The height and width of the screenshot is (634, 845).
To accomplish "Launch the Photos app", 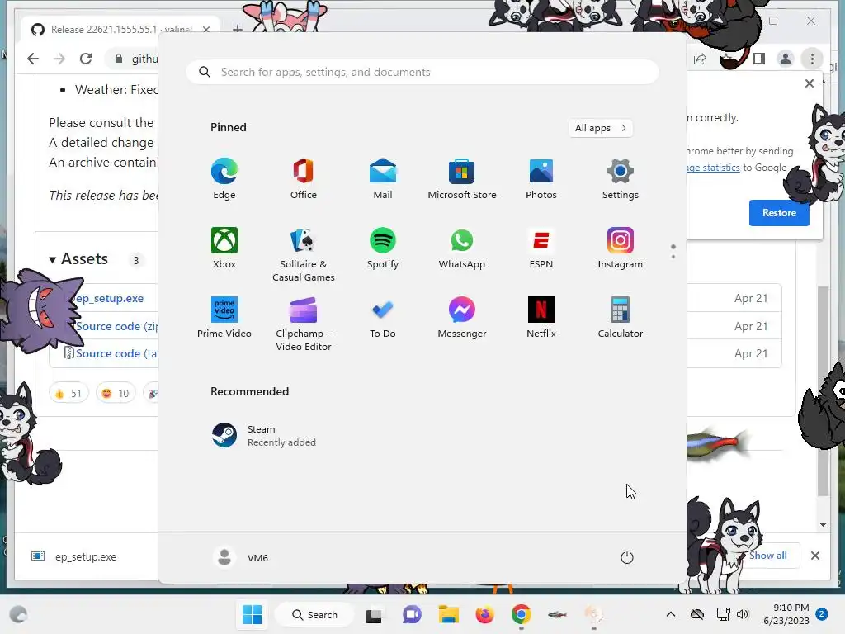I will tap(541, 179).
